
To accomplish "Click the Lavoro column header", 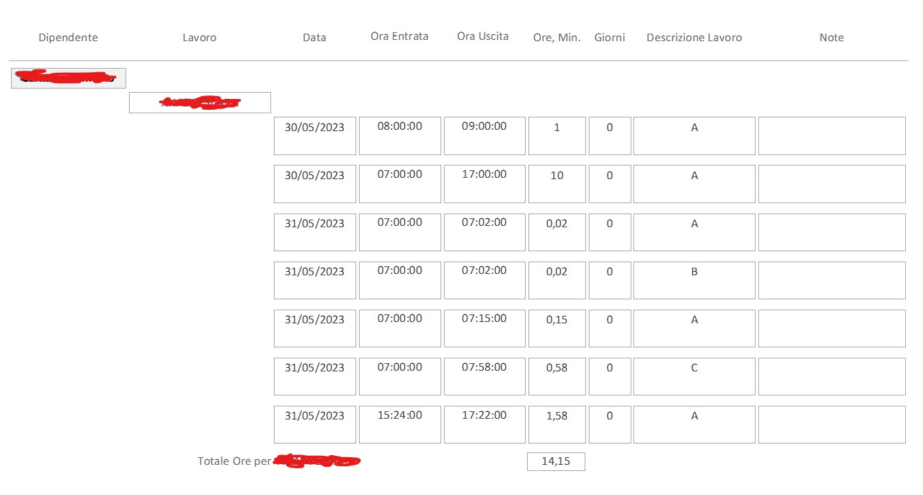I will click(199, 37).
